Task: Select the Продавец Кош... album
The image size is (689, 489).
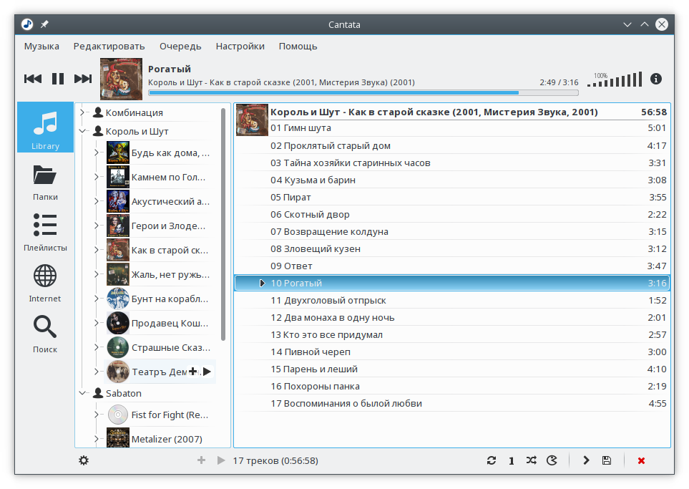Action: pos(160,323)
